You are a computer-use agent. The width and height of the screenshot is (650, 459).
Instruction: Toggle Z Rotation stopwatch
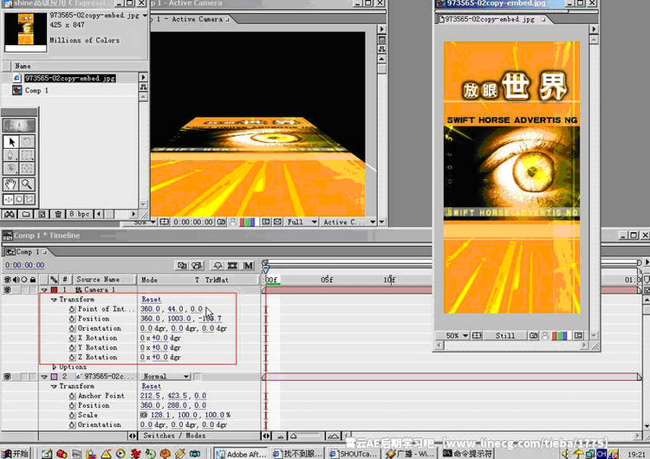pyautogui.click(x=72, y=357)
